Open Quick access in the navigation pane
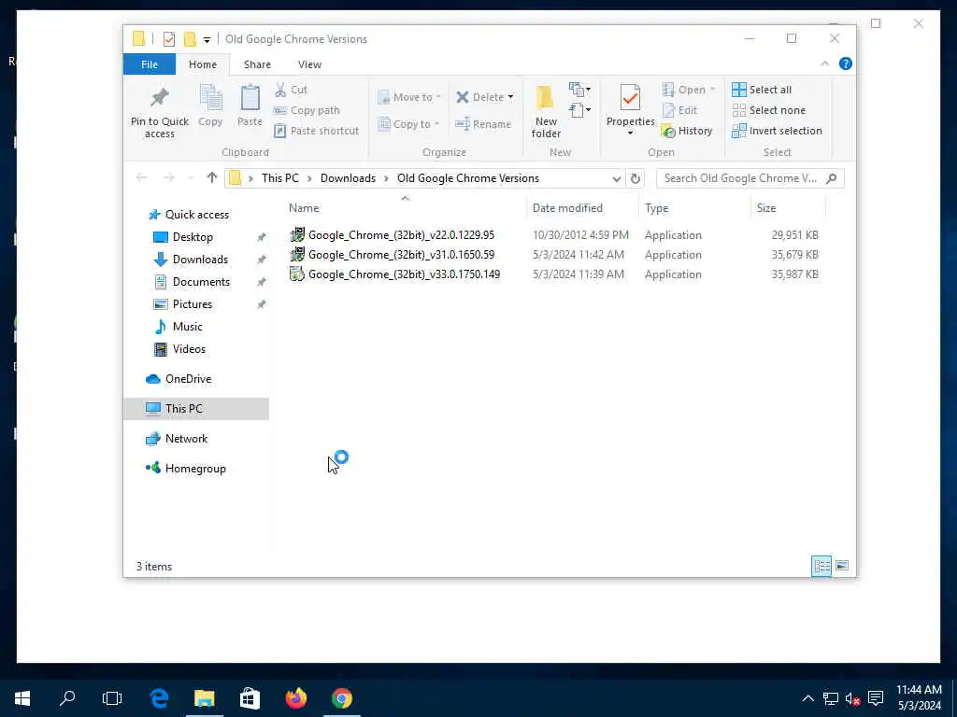 click(196, 215)
